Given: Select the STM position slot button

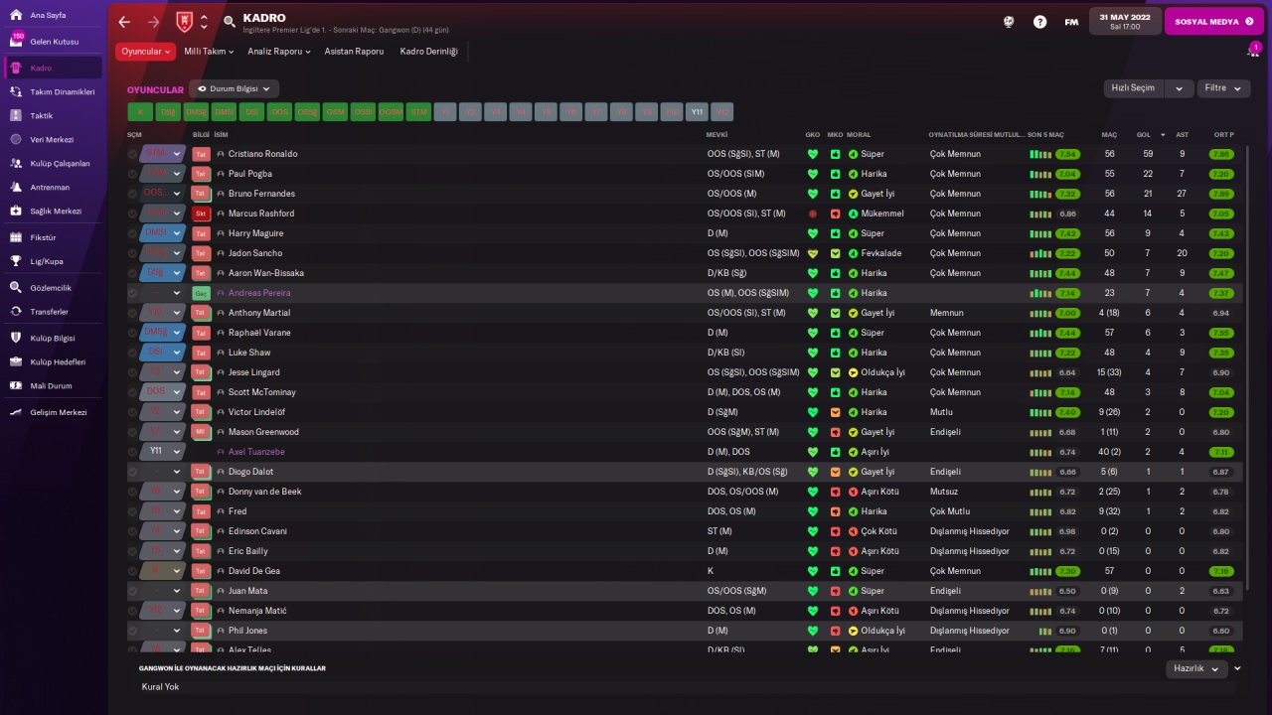Looking at the screenshot, I should [418, 112].
